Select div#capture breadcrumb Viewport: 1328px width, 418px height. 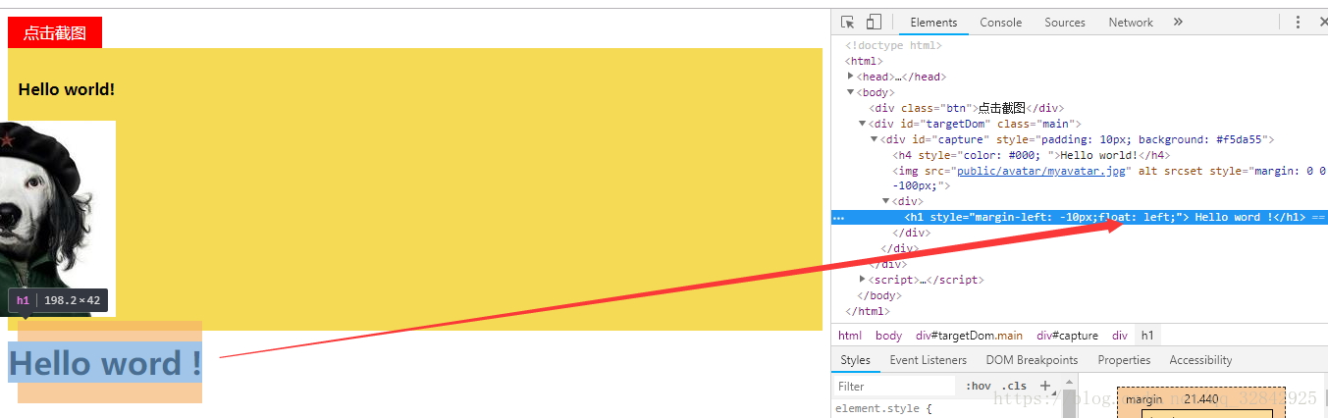[x=1067, y=336]
